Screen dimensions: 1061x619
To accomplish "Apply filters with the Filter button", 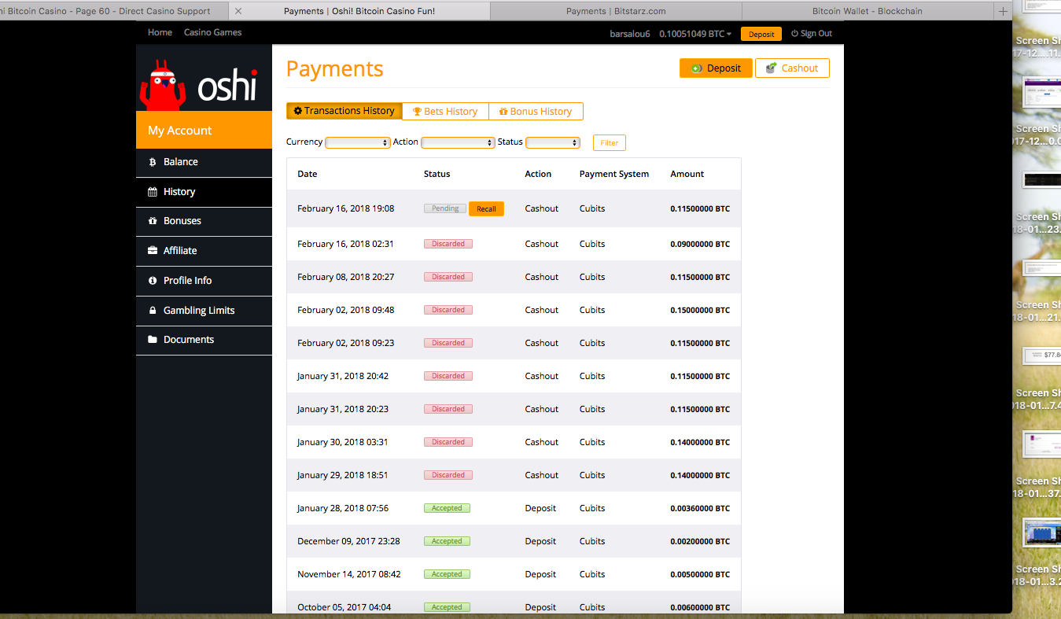I will point(610,142).
